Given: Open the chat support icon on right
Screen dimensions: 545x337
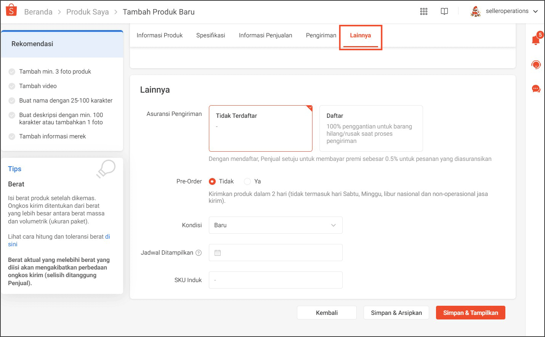Looking at the screenshot, I should point(536,89).
